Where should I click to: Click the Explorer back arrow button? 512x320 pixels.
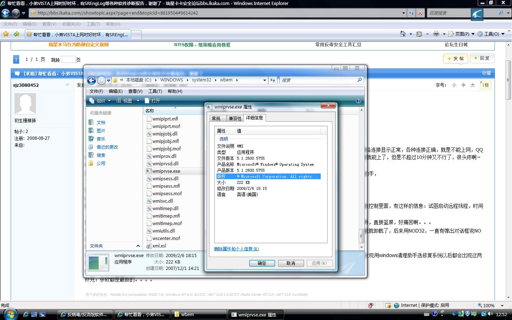coord(91,80)
